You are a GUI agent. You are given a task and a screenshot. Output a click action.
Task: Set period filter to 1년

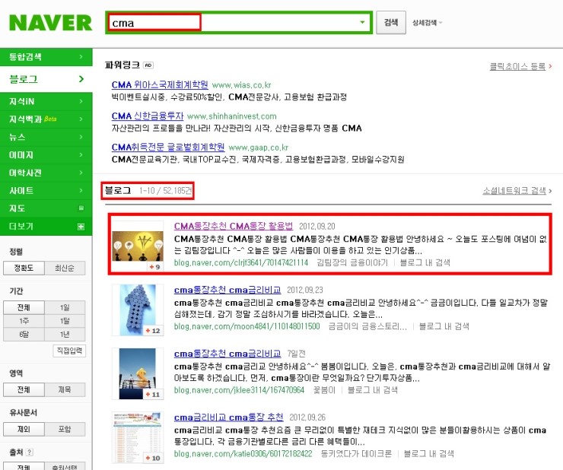[x=65, y=334]
